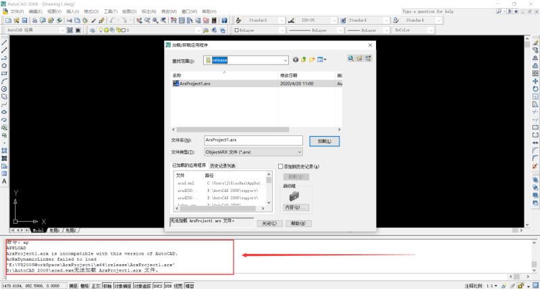Open the ByLayer color dropdown

click(x=281, y=30)
